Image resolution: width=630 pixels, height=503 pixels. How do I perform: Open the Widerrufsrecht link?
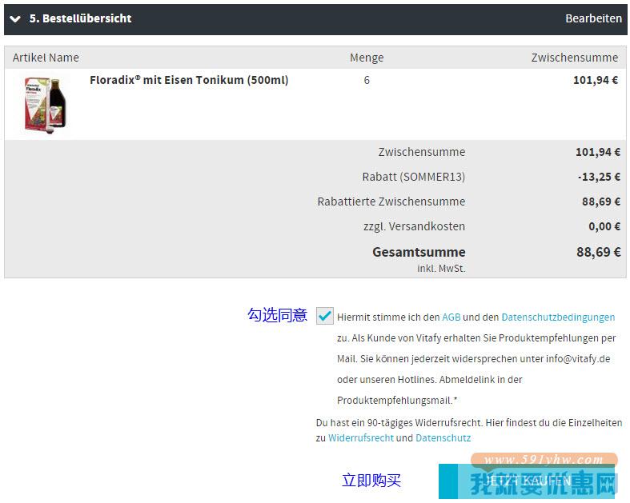[x=360, y=438]
